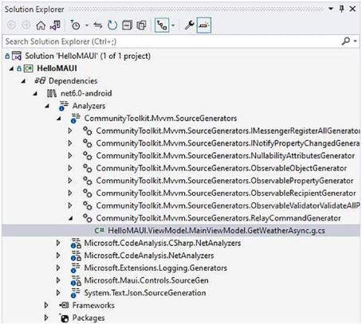Collapse the RelayCommandGenerator node
The width and height of the screenshot is (362, 324).
click(71, 218)
